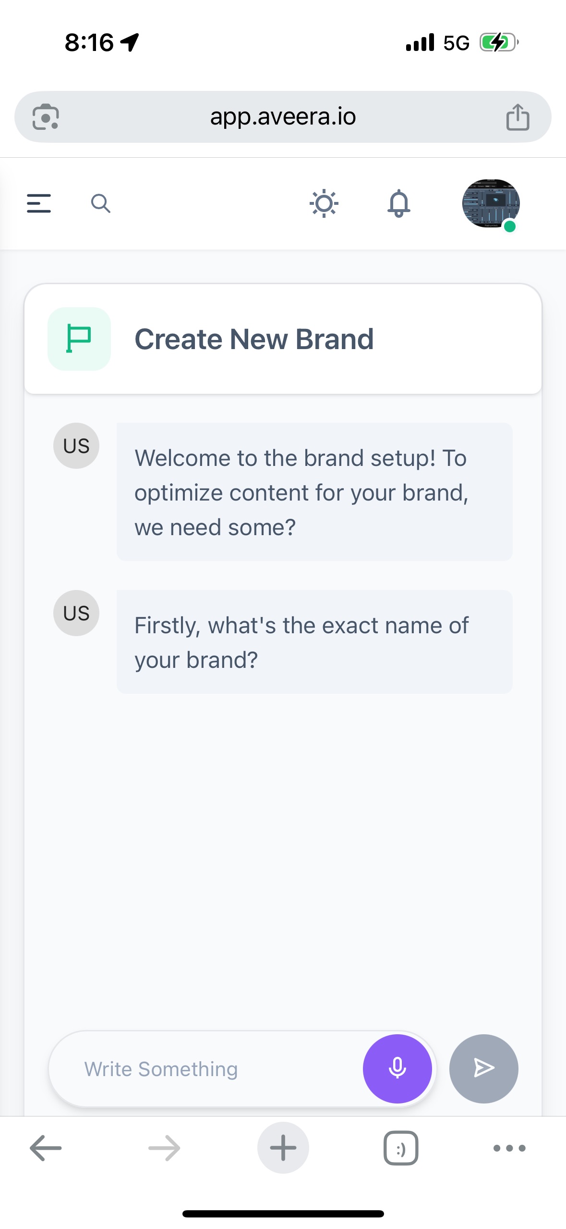Tap the camera scan icon in address bar
The image size is (566, 1229).
(x=46, y=117)
